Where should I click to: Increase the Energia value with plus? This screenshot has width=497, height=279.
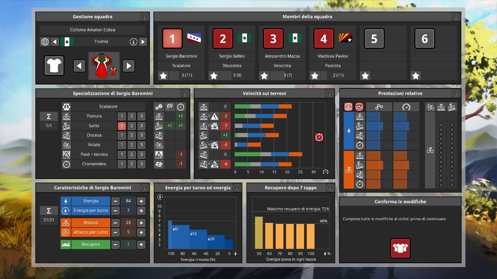pos(141,201)
